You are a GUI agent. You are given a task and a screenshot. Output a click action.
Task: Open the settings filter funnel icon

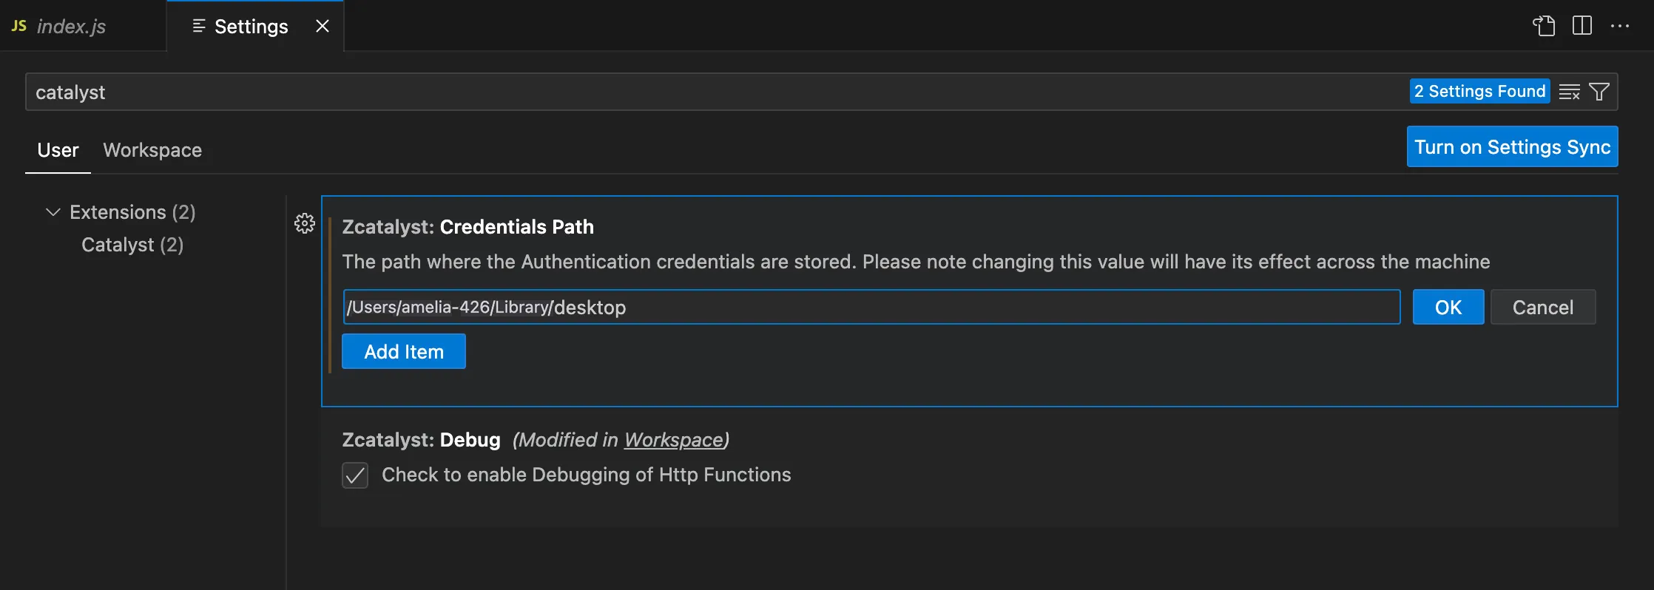(1599, 92)
